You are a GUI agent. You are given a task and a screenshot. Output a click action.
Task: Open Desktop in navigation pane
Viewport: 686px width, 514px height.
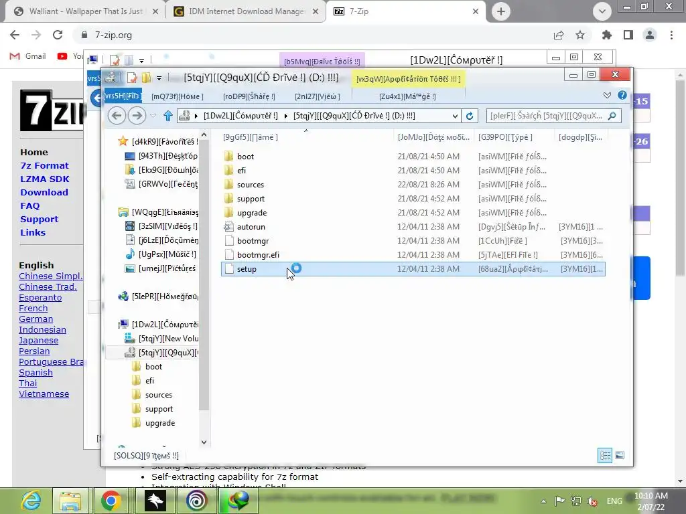(161, 155)
